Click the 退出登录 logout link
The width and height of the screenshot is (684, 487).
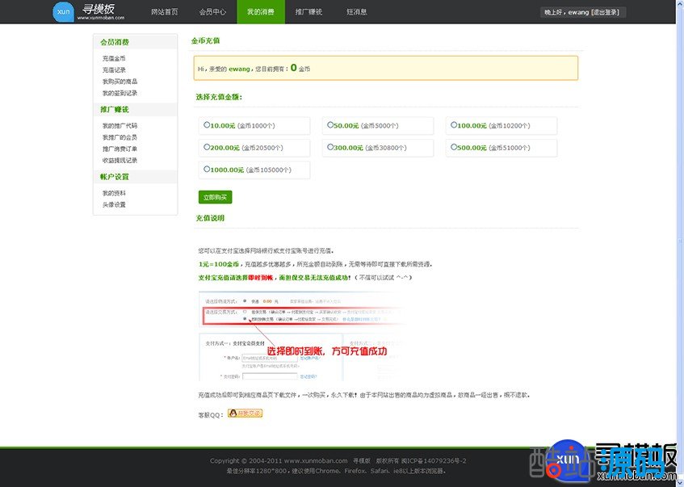click(606, 13)
